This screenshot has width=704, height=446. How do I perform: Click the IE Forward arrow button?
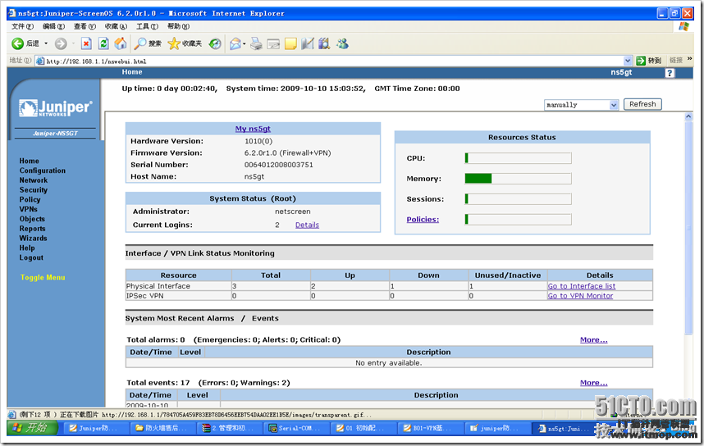(x=61, y=43)
